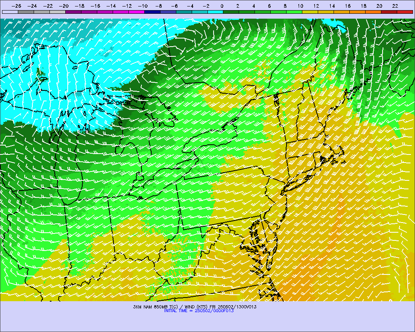This screenshot has height=332, width=415.
Task: Pick the dark purple swatch between -20 and -18
Action: [x=73, y=12]
